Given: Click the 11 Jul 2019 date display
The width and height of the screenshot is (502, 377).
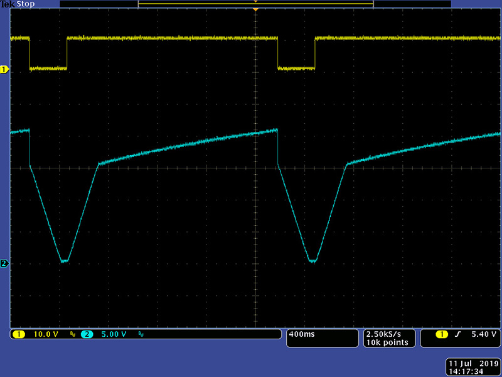Looking at the screenshot, I should click(x=473, y=364).
